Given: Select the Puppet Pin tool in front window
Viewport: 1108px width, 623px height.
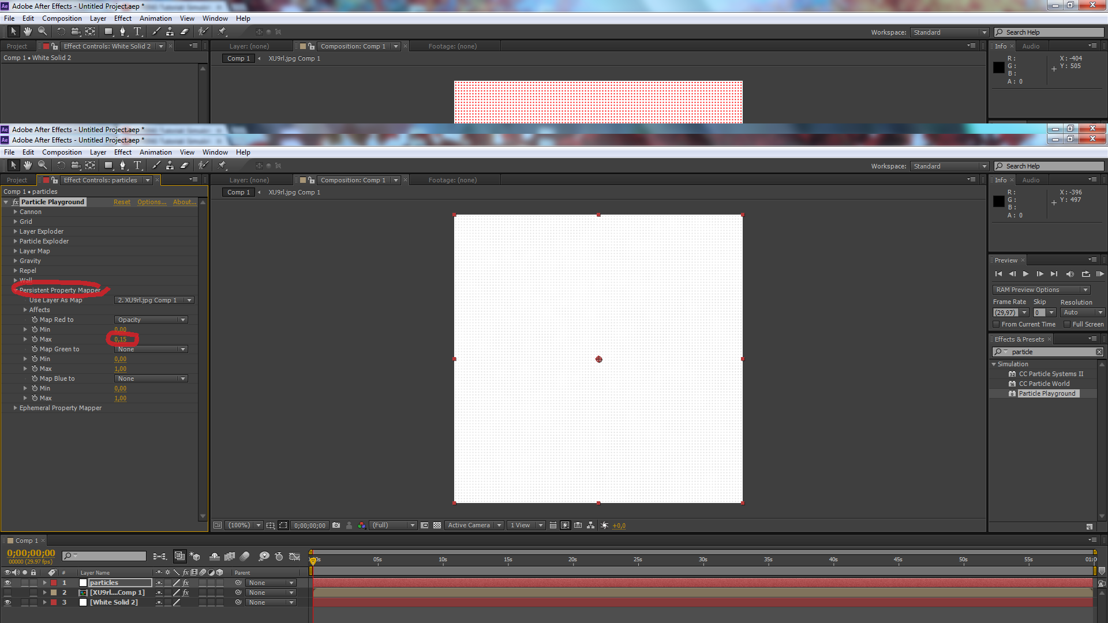Looking at the screenshot, I should 222,166.
